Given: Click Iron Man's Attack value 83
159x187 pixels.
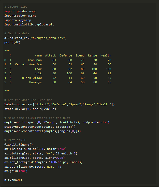Looking at the screenshot, I should tap(54, 60).
